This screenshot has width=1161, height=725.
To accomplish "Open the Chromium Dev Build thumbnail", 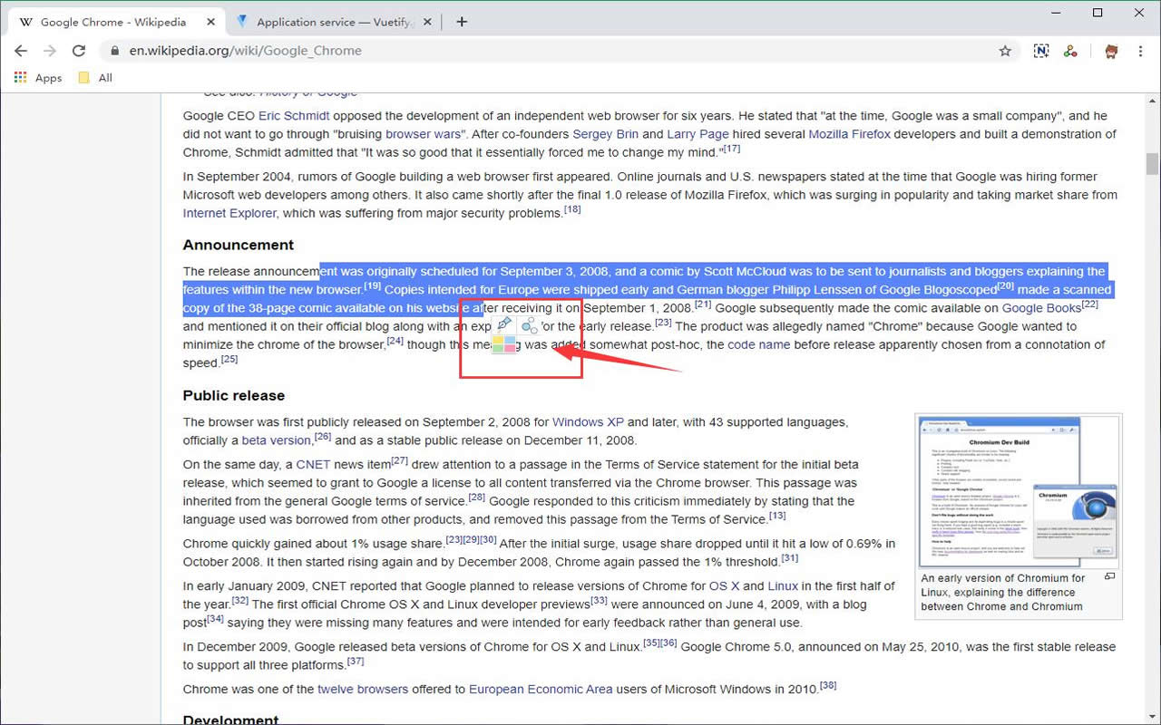I will click(1019, 491).
